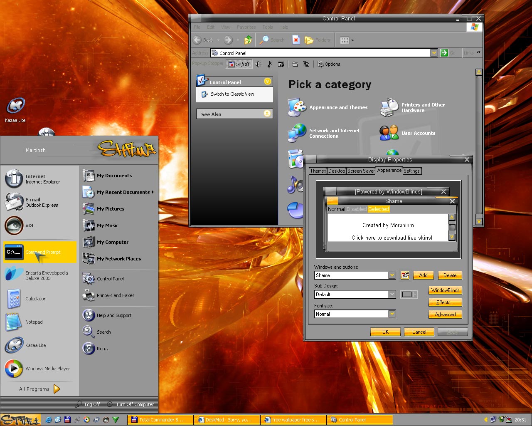Expand the Sub Design dropdown
This screenshot has width=532, height=426.
pyautogui.click(x=392, y=294)
